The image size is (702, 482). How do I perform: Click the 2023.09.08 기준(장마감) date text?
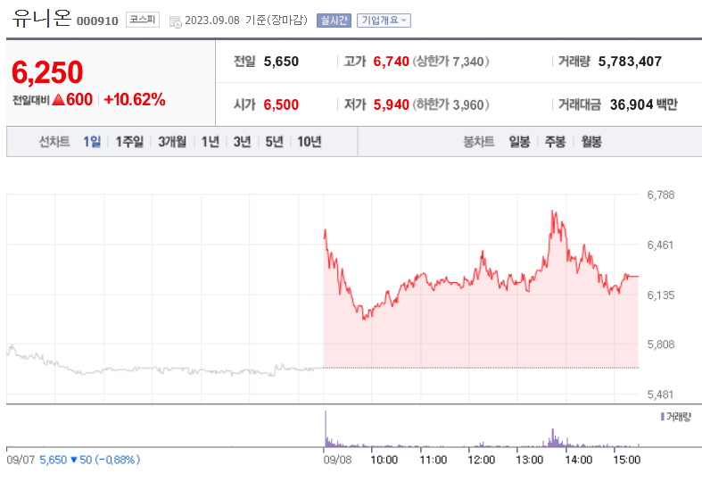(x=246, y=21)
